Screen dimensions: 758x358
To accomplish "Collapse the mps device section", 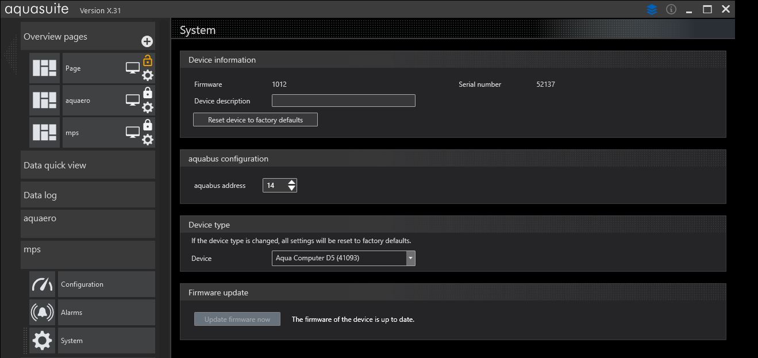I will coord(88,255).
